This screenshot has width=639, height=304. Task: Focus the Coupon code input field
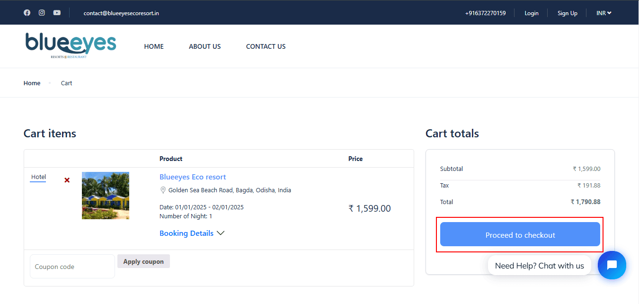click(x=72, y=267)
